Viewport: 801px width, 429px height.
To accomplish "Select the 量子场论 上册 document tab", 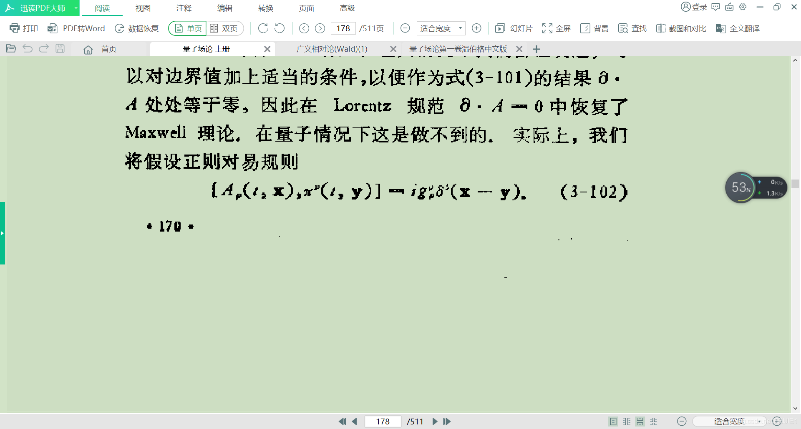I will (x=207, y=49).
